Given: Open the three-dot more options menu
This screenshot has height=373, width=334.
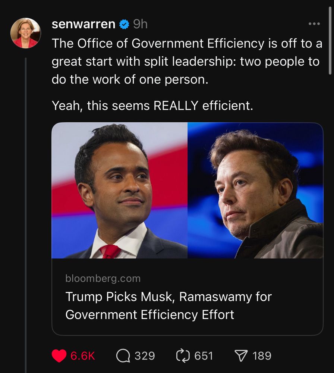Looking at the screenshot, I should click(x=314, y=24).
